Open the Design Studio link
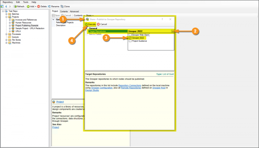 tap(92, 90)
